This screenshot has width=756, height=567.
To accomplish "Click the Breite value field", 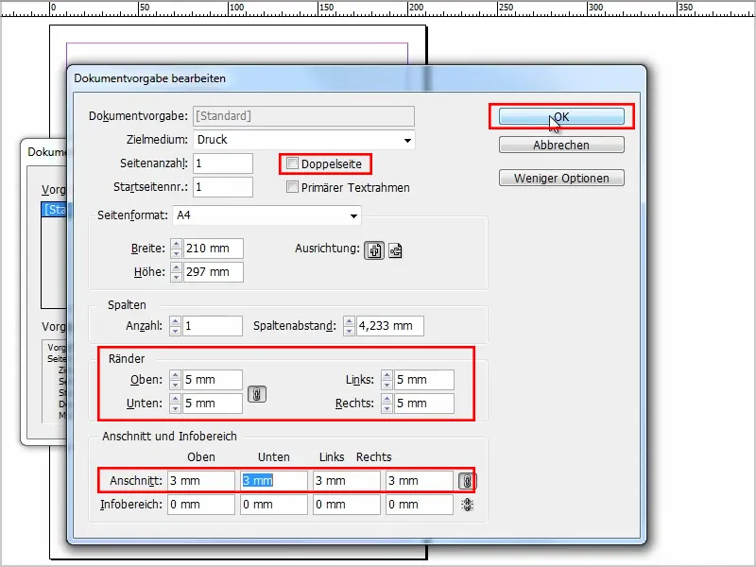I will tap(214, 249).
